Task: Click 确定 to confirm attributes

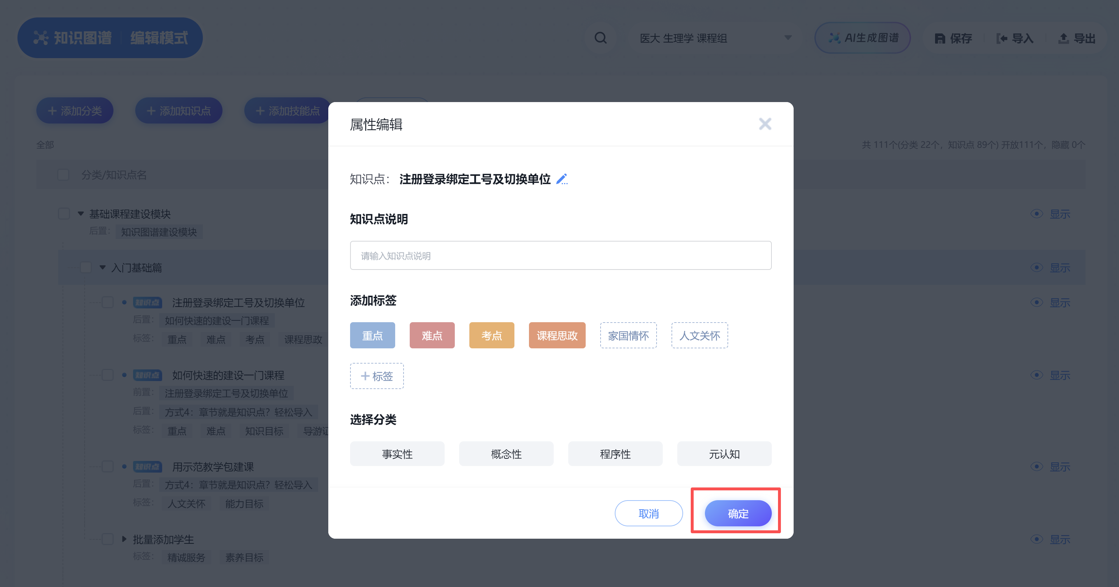Action: pos(738,513)
